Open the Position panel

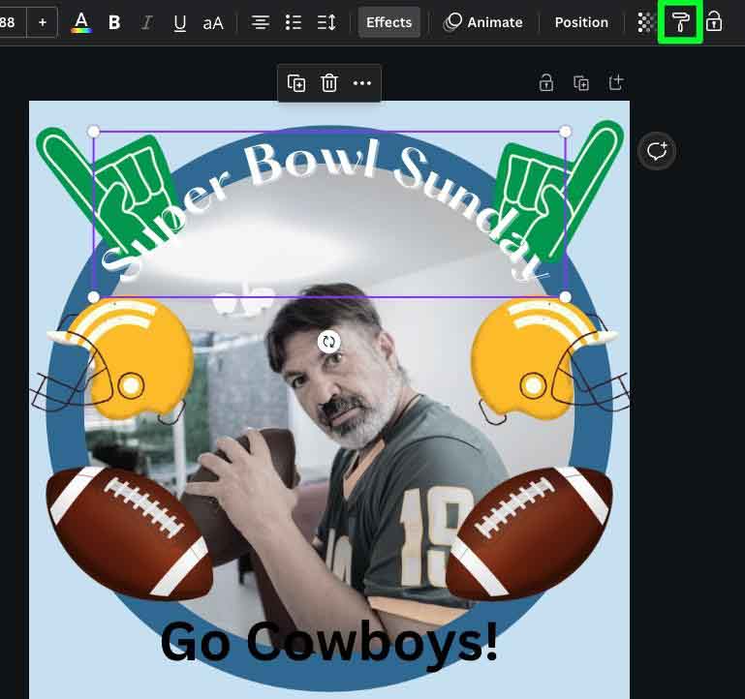[581, 22]
